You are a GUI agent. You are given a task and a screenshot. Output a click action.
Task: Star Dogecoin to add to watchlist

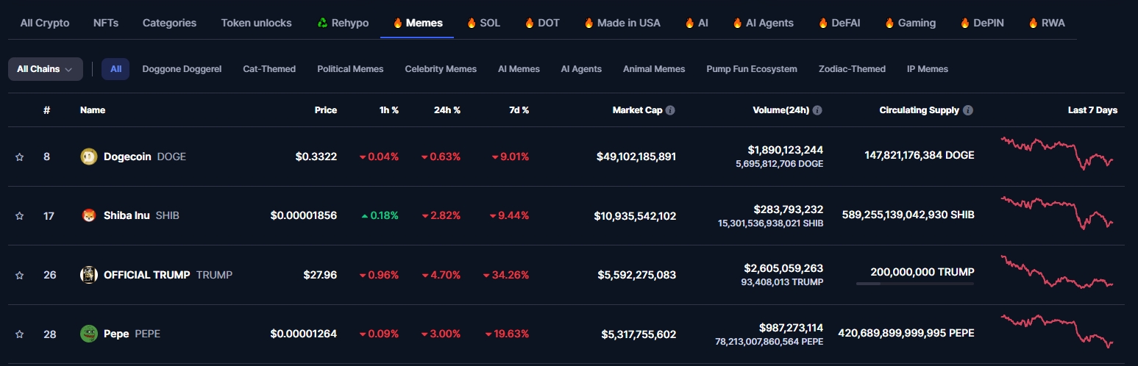click(20, 157)
